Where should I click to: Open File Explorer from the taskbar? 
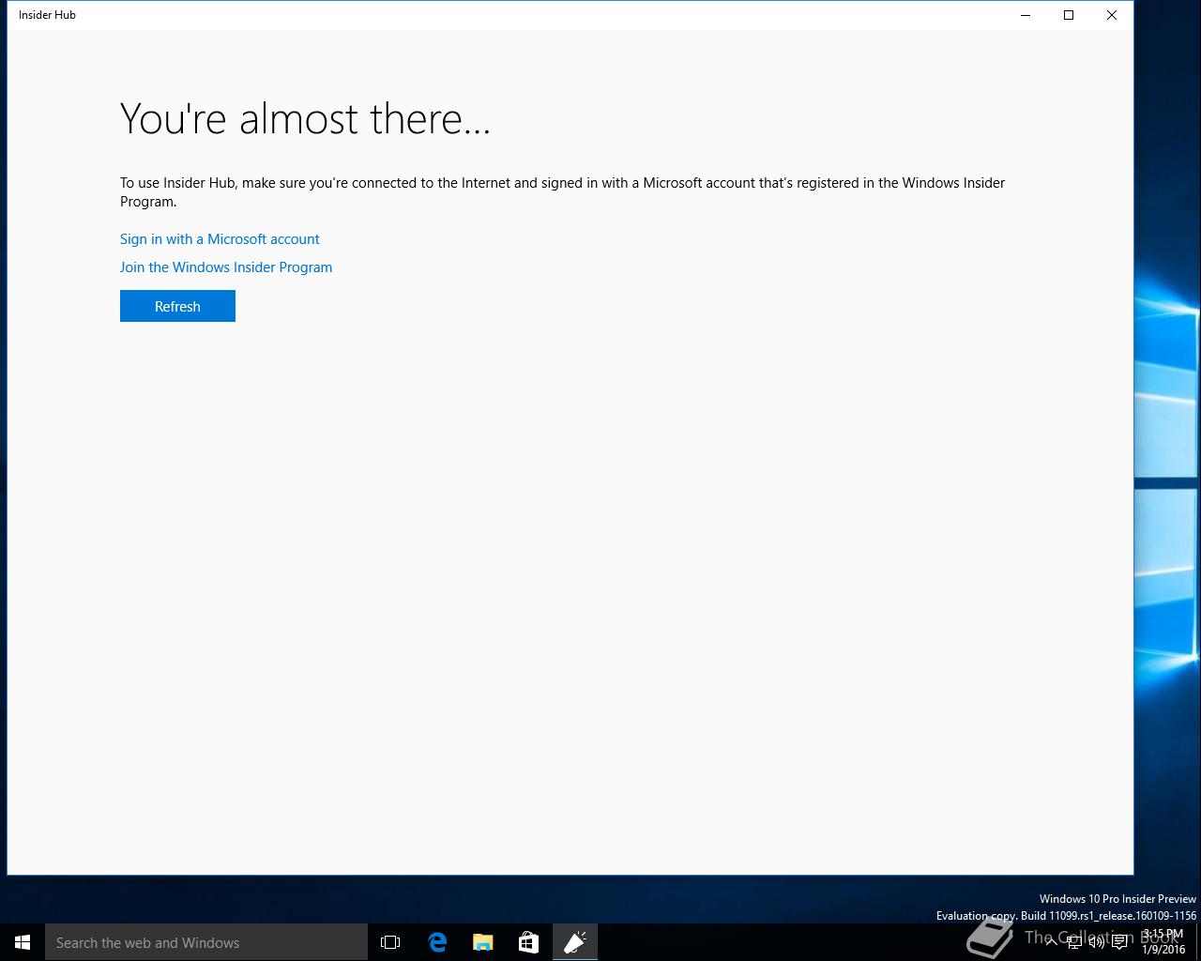point(483,942)
